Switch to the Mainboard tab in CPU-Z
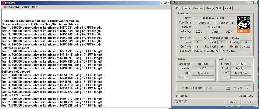The width and height of the screenshot is (259, 109). point(198,8)
